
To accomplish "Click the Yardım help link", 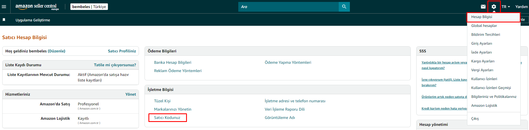I will click(521, 7).
